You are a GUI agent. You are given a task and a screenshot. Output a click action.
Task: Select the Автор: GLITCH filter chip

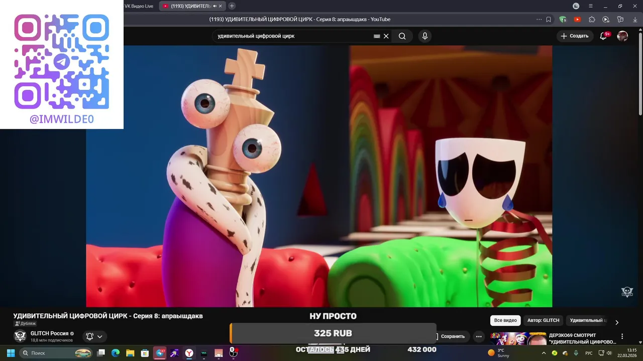click(x=543, y=320)
